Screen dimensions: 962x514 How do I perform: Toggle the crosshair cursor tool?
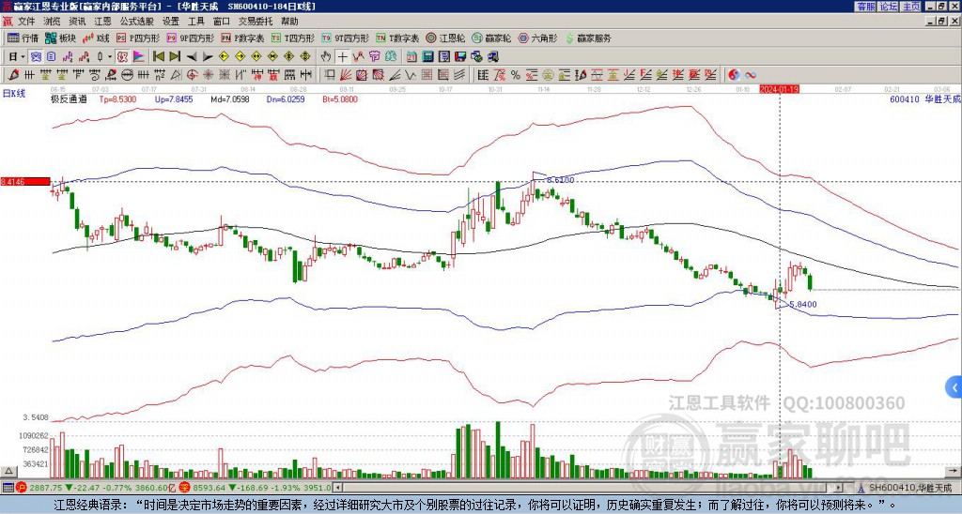click(342, 57)
